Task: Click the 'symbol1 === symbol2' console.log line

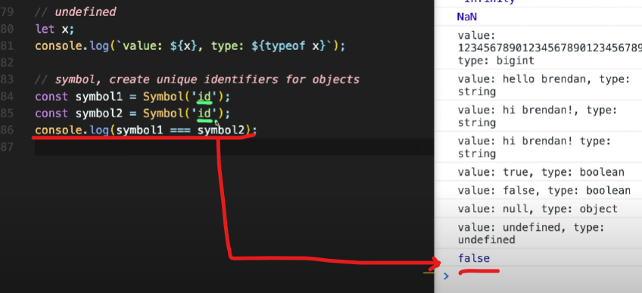Action: coord(146,130)
